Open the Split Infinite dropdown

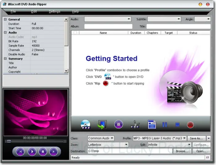tap(189, 145)
